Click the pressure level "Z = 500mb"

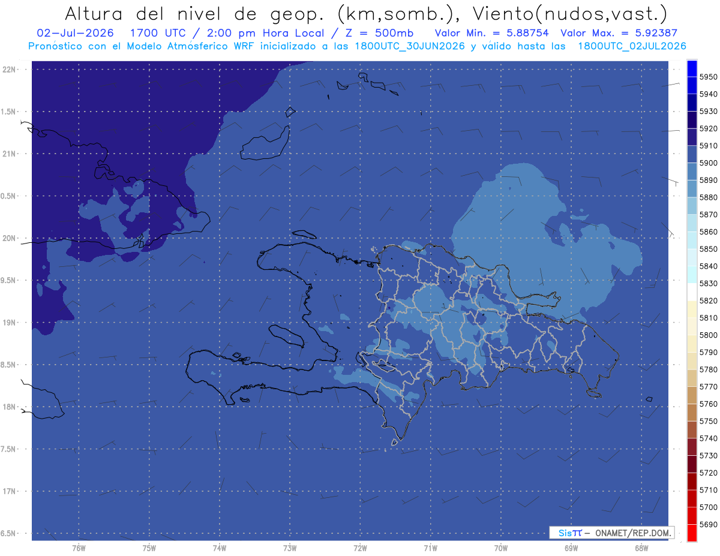click(x=380, y=33)
